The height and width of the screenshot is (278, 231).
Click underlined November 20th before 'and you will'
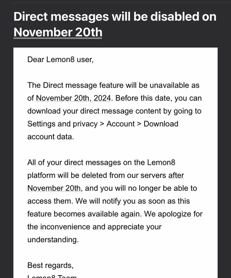(54, 188)
